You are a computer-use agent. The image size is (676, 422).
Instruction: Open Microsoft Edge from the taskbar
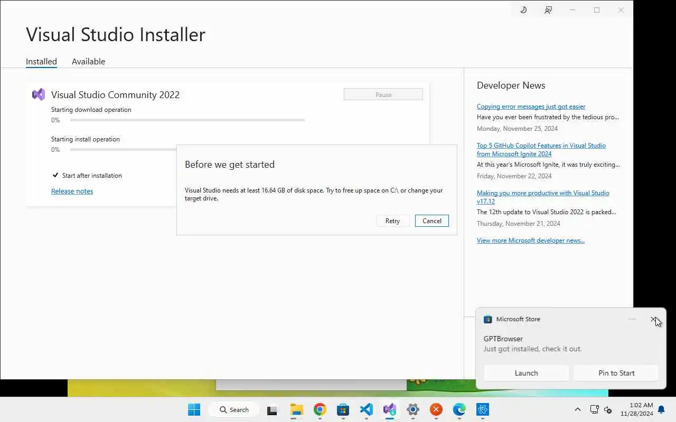point(459,409)
